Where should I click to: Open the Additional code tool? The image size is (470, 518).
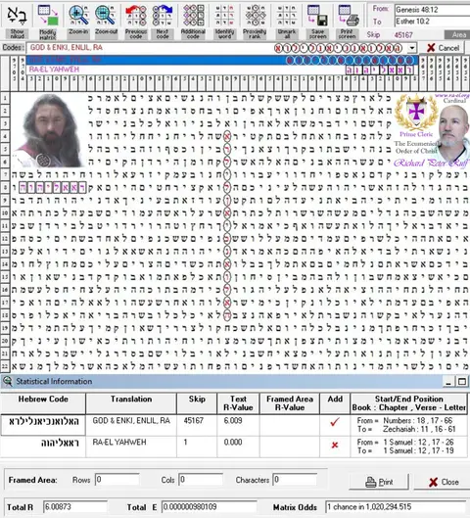click(193, 15)
